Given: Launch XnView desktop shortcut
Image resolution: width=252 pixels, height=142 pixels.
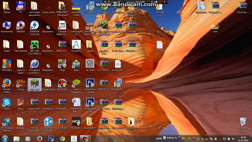Looking at the screenshot, I should click(20, 84).
